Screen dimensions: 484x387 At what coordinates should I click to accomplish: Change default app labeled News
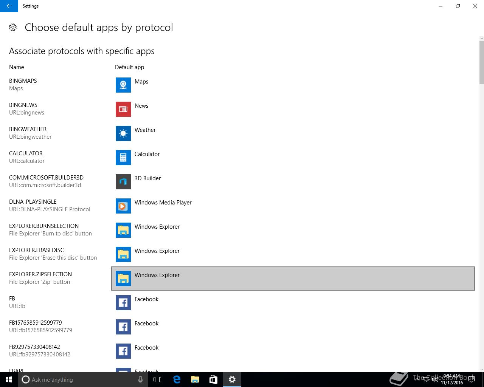(x=293, y=109)
